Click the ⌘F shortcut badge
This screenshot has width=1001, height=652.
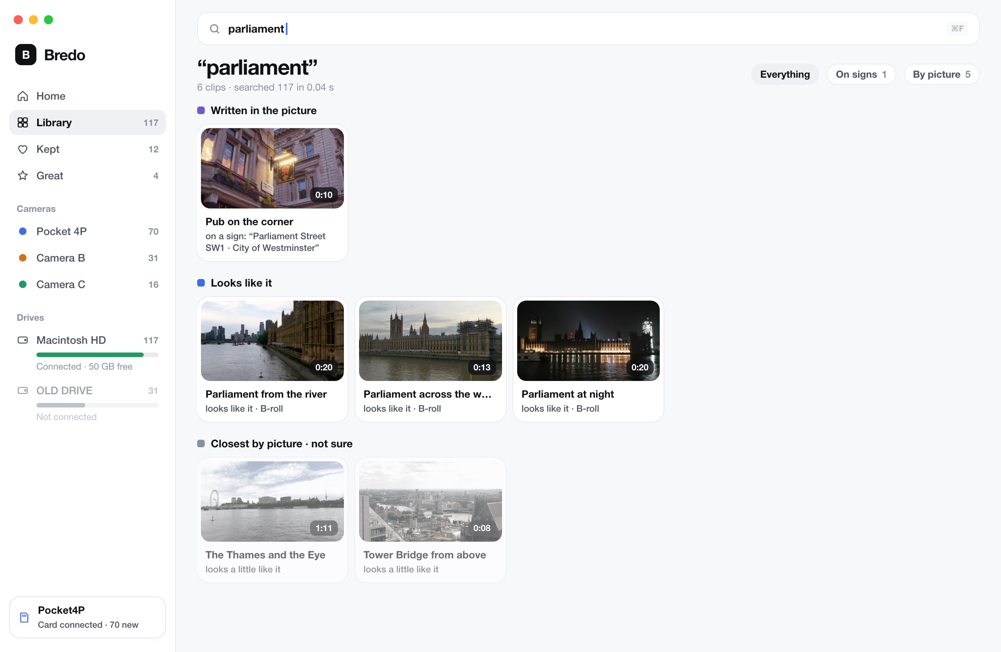click(x=957, y=28)
